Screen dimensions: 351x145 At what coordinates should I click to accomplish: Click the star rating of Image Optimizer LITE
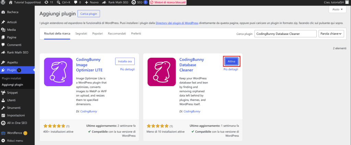tap(54, 126)
